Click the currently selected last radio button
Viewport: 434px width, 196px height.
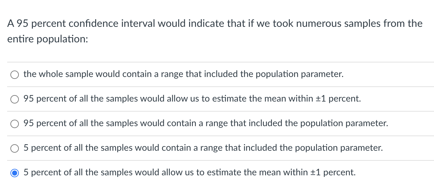pos(14,173)
